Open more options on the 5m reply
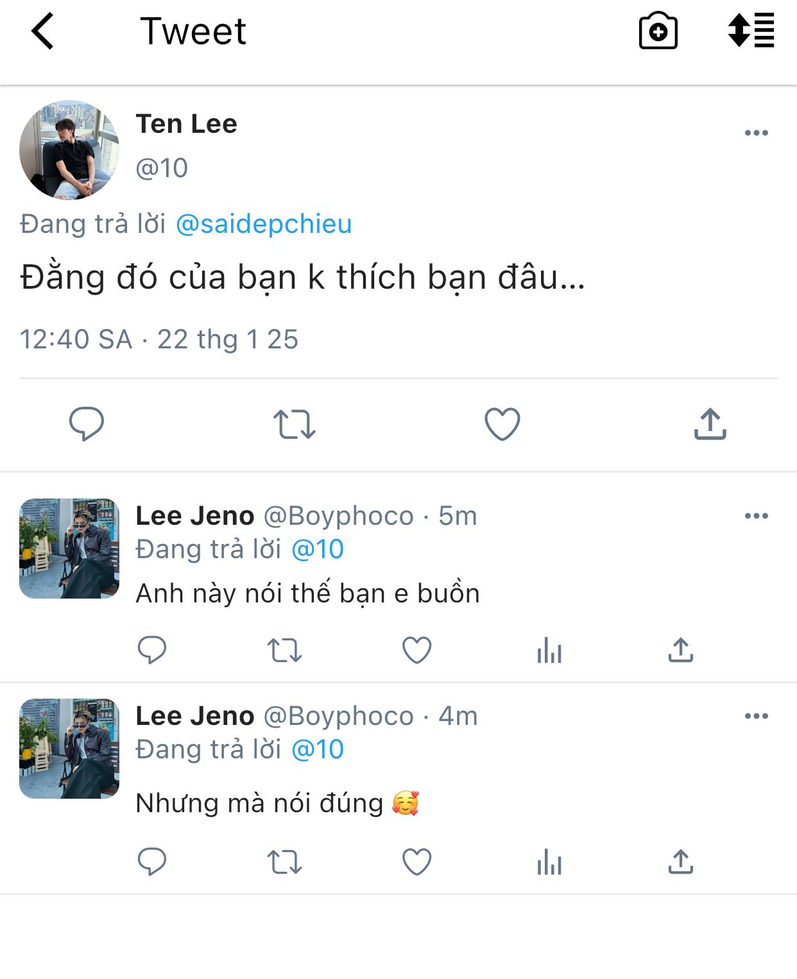Screen dimensions: 797x979 point(756,516)
